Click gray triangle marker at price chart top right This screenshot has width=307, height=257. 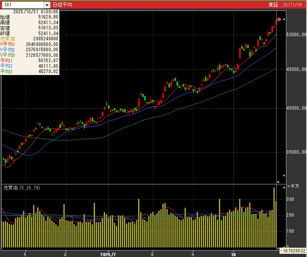pos(284,19)
